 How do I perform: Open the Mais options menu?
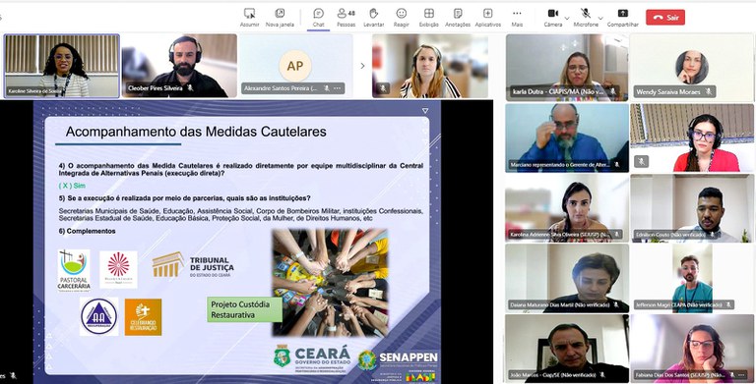(517, 18)
